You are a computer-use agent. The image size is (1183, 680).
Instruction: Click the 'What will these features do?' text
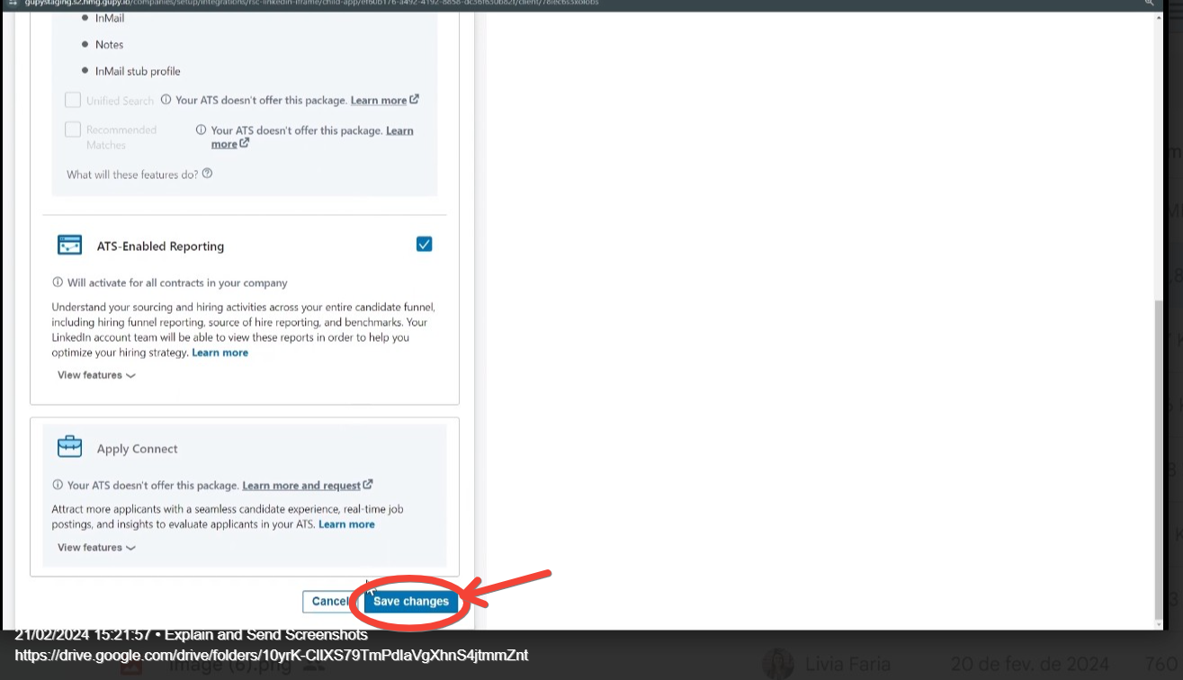(132, 174)
